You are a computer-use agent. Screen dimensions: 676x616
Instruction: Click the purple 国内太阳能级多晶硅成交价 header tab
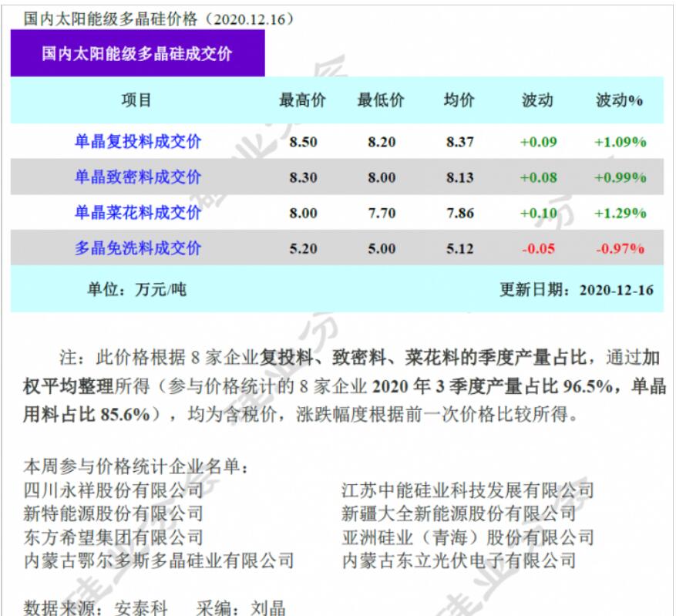(137, 54)
